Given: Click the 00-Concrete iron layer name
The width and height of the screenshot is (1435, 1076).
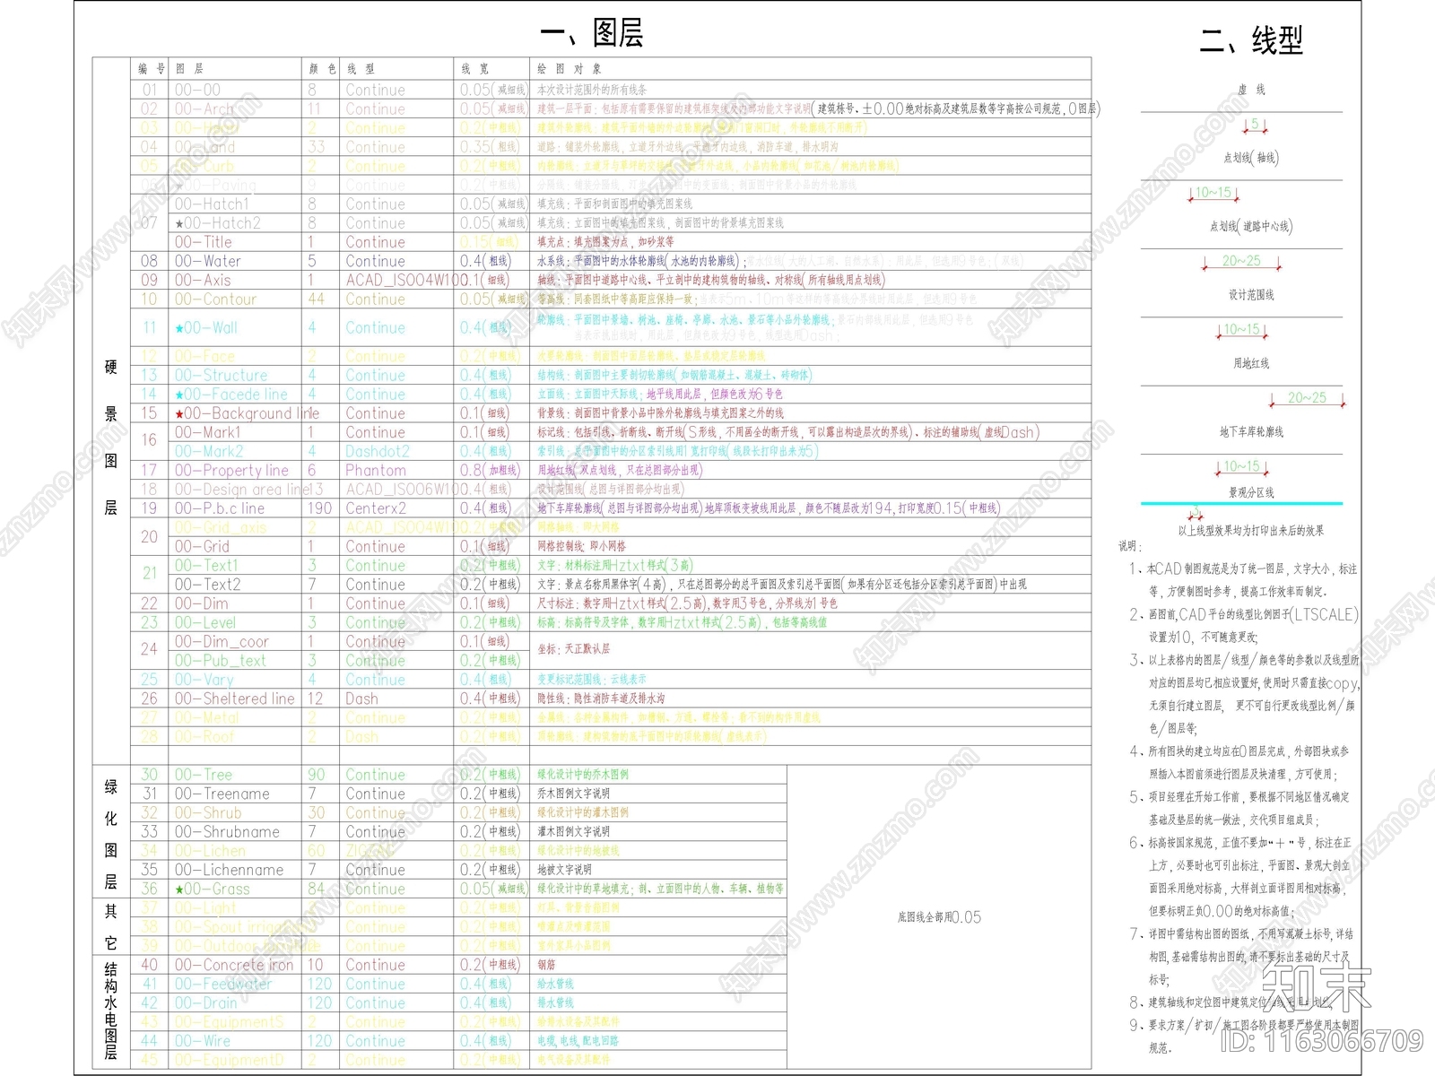Looking at the screenshot, I should point(234,965).
